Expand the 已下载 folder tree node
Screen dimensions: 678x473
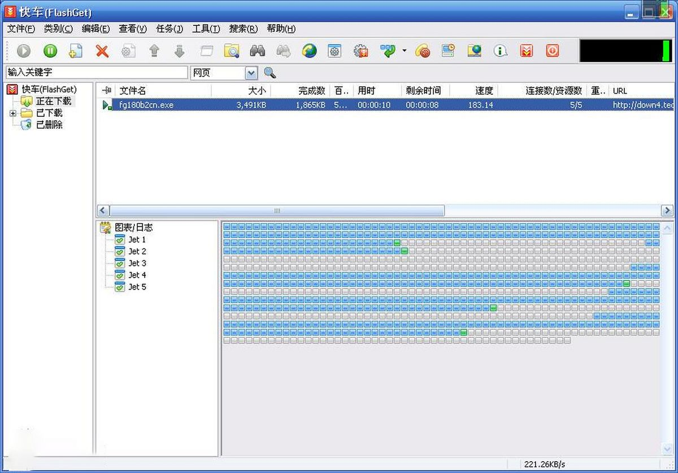pyautogui.click(x=12, y=113)
